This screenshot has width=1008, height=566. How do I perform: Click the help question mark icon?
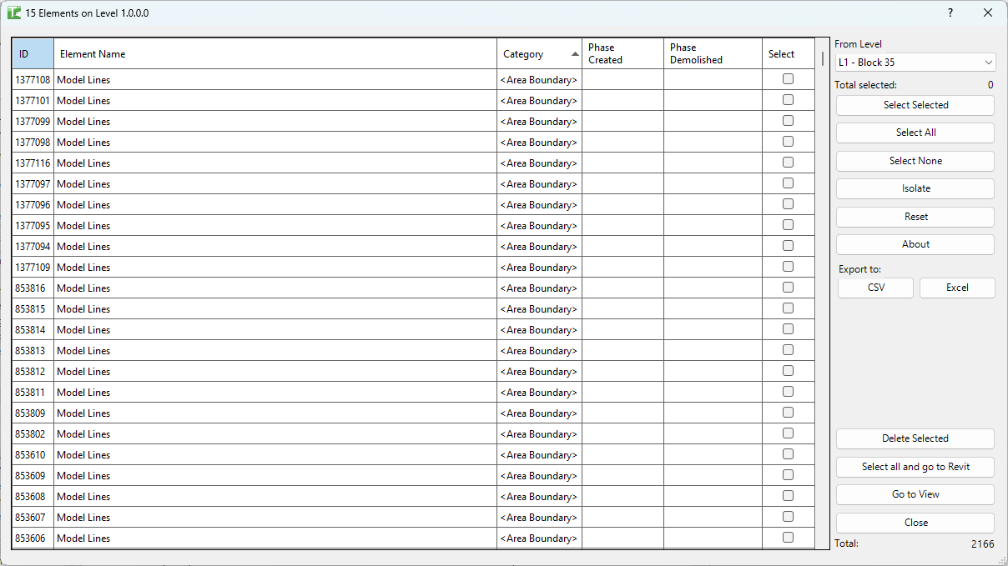[950, 13]
